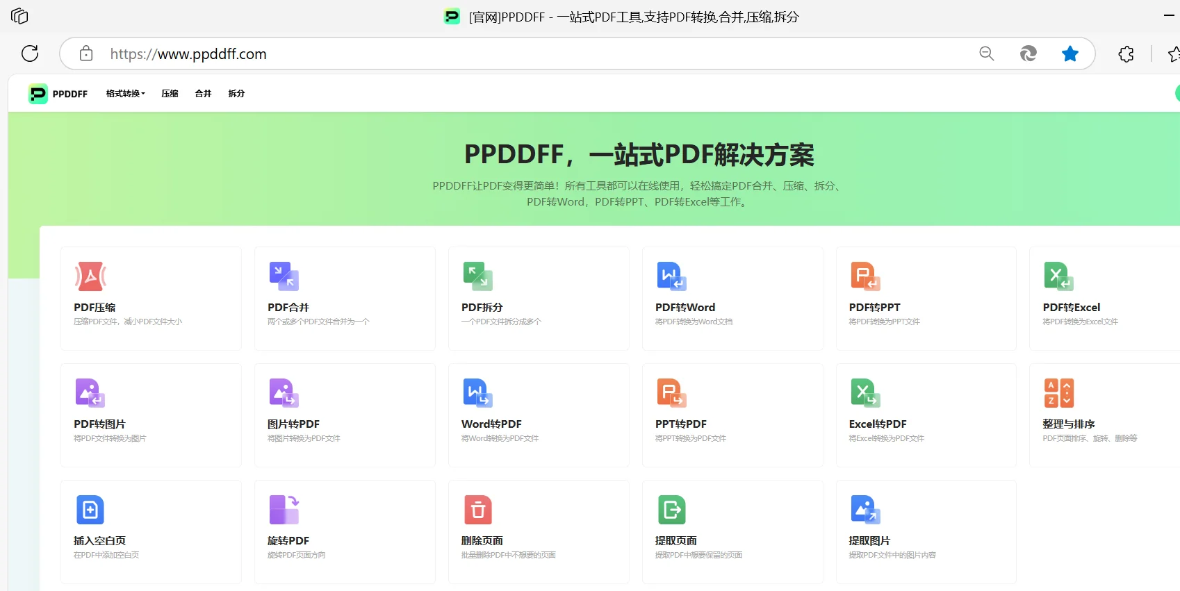This screenshot has height=591, width=1180.
Task: Click the PPT转PDF icon
Action: click(671, 393)
